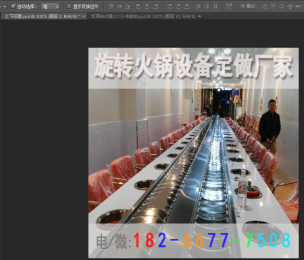304x260 pixels.
Task: Click Distribute horizontal centers icon
Action: coord(207,6)
